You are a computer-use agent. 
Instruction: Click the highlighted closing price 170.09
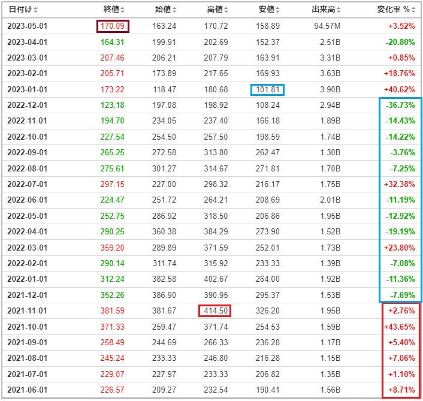113,26
